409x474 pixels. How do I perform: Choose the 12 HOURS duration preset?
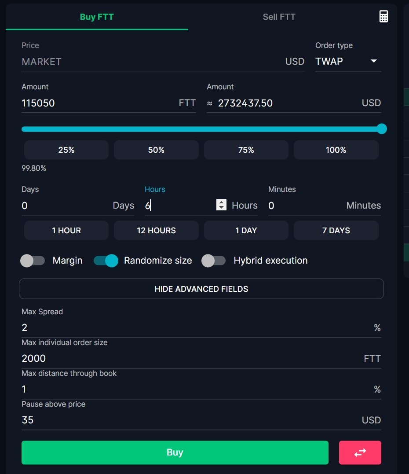(156, 230)
